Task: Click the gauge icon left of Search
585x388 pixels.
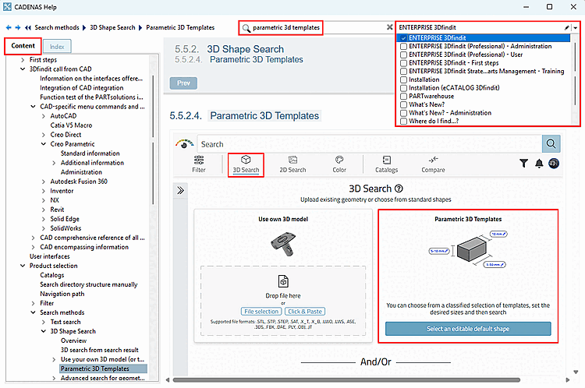Action: pyautogui.click(x=184, y=143)
